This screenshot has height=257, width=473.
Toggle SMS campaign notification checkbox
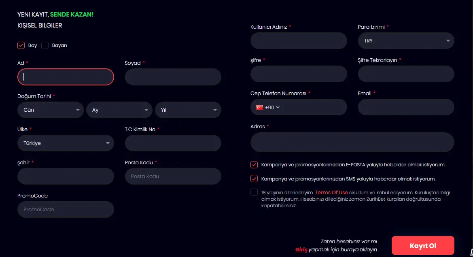[254, 178]
